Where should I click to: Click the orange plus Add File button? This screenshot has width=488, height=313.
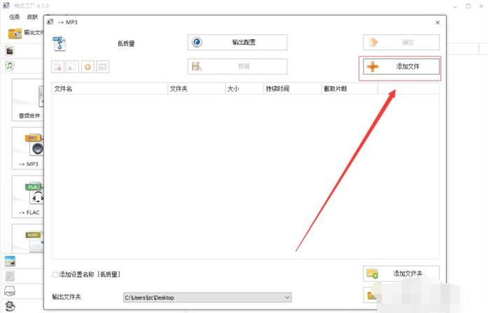pyautogui.click(x=401, y=67)
